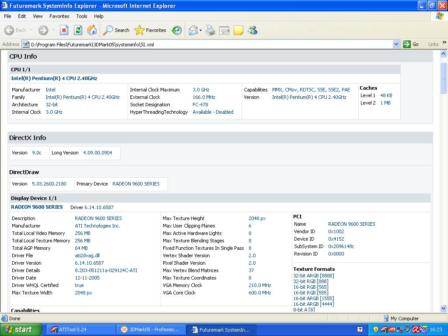The image size is (448, 336).
Task: Select the HyperThreading value 'Available - Disabled'
Action: click(x=213, y=112)
